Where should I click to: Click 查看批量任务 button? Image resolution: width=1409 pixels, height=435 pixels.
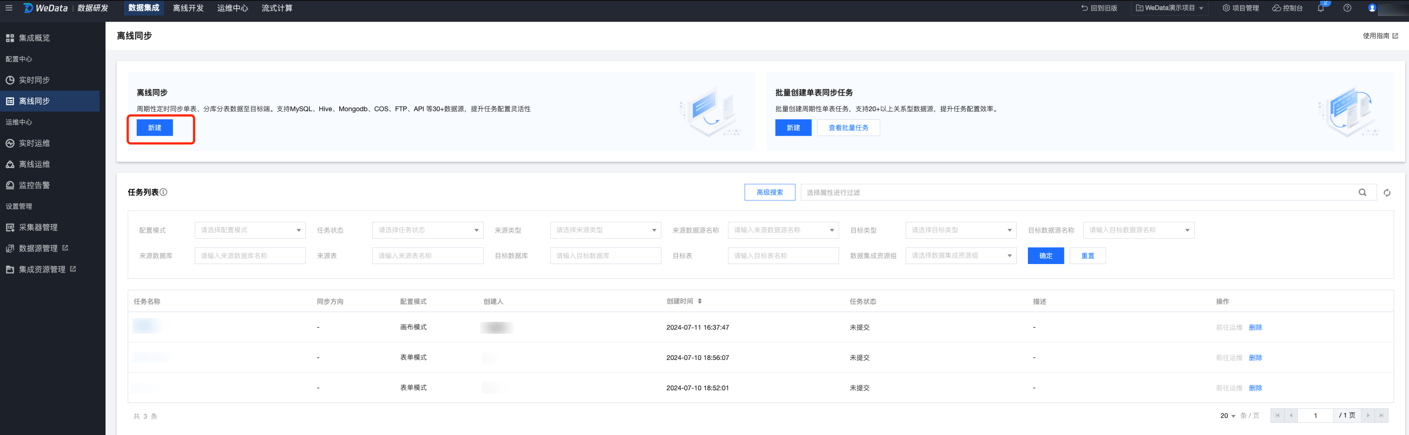point(848,128)
